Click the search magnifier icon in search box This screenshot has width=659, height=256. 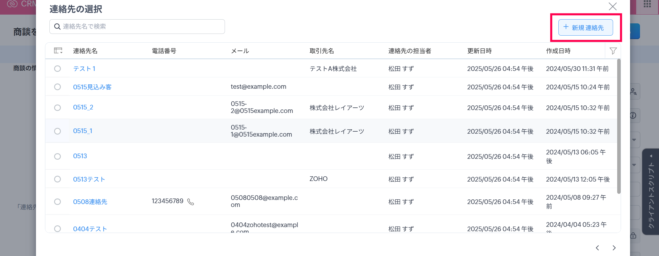pyautogui.click(x=57, y=27)
